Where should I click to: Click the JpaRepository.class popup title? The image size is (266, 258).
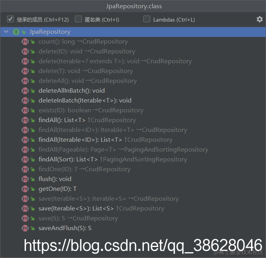pos(134,6)
